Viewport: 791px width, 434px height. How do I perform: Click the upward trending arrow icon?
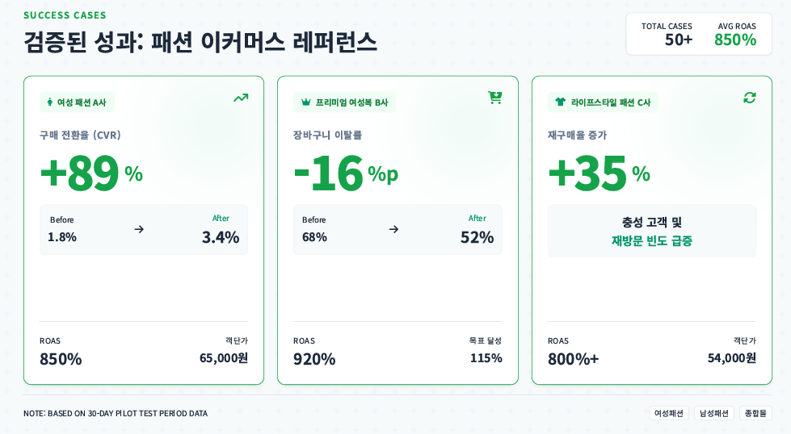click(x=241, y=98)
